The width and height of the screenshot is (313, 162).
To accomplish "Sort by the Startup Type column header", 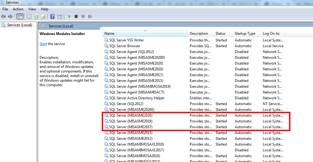I will [247, 33].
